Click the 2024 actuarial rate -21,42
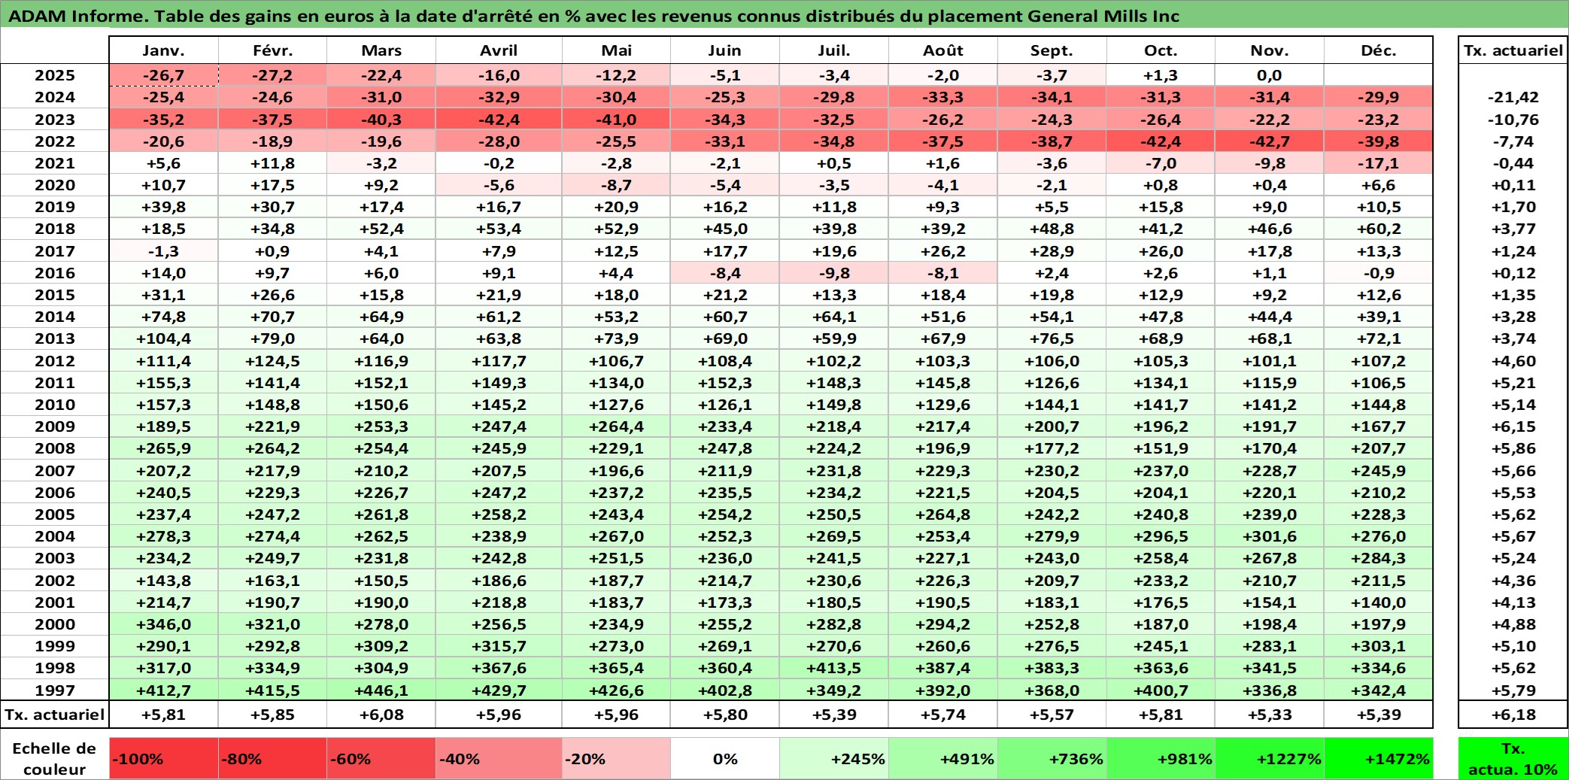The width and height of the screenshot is (1569, 780). point(1513,97)
